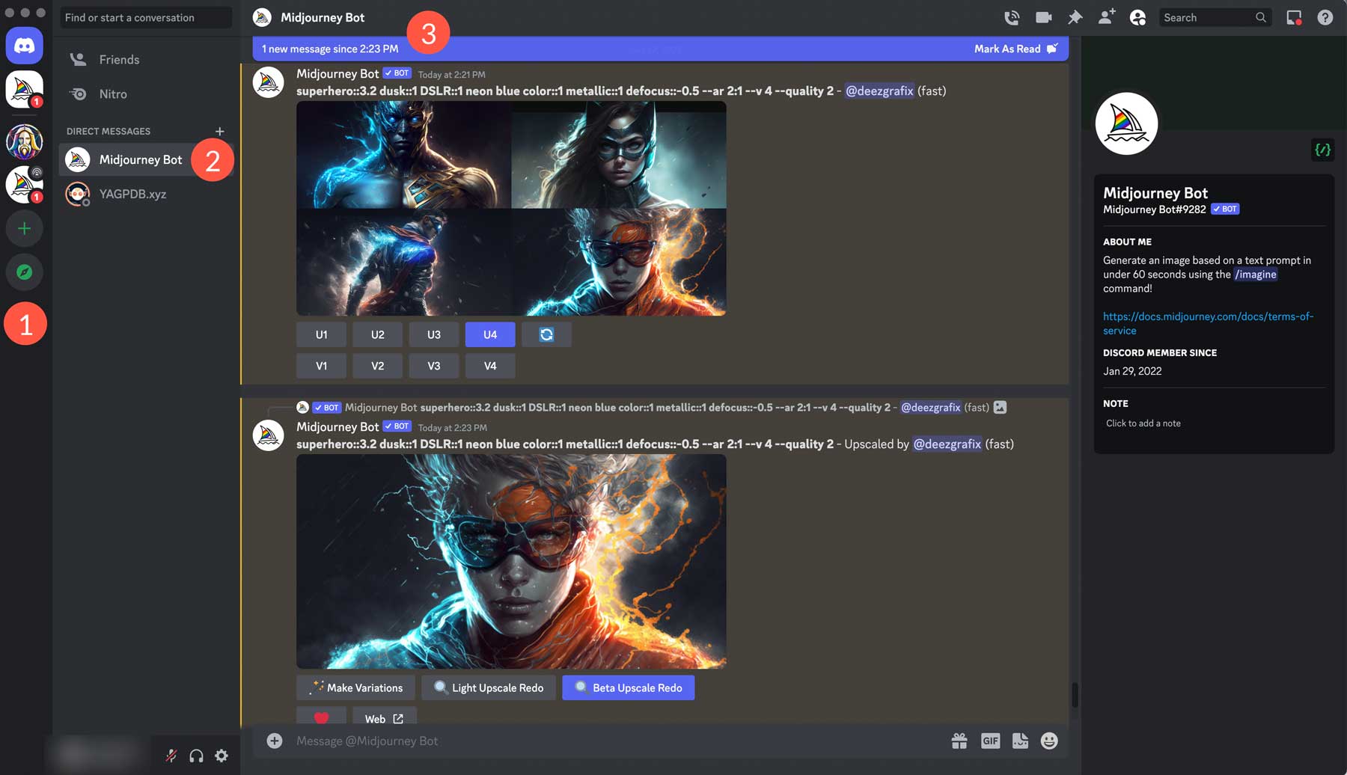Open the Explore Discoverable Servers button

[24, 272]
